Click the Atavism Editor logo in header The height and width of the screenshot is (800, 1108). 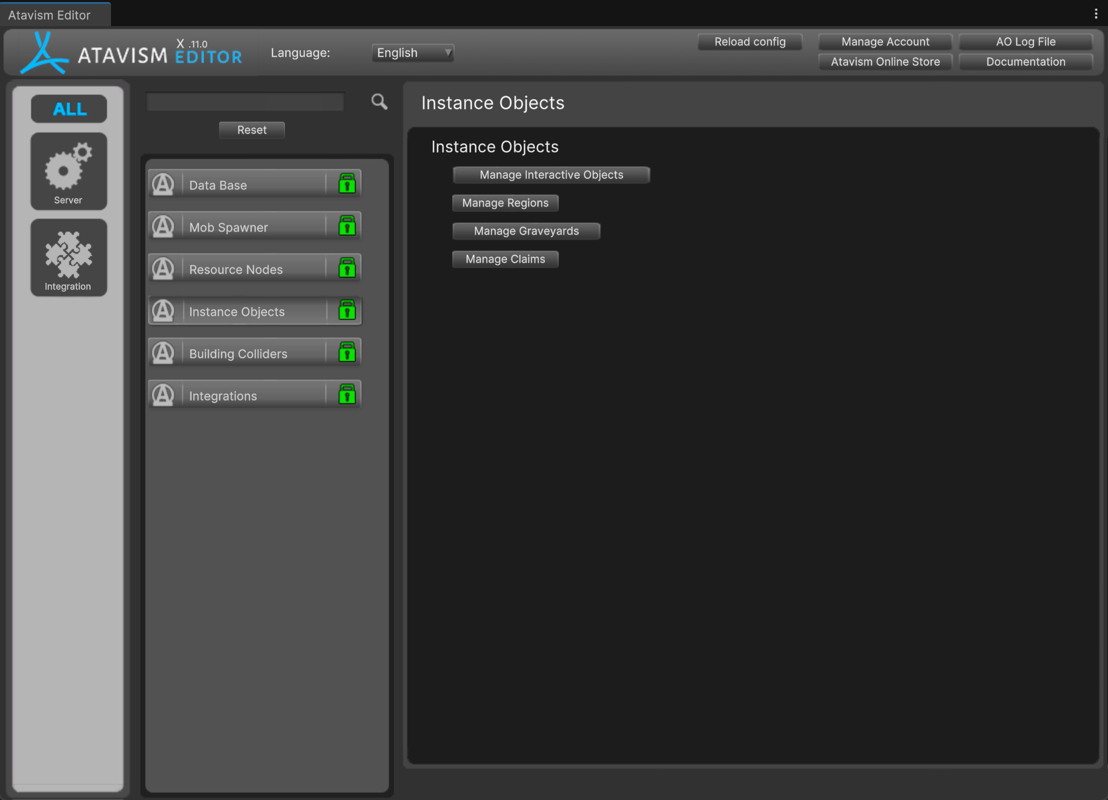tap(131, 53)
